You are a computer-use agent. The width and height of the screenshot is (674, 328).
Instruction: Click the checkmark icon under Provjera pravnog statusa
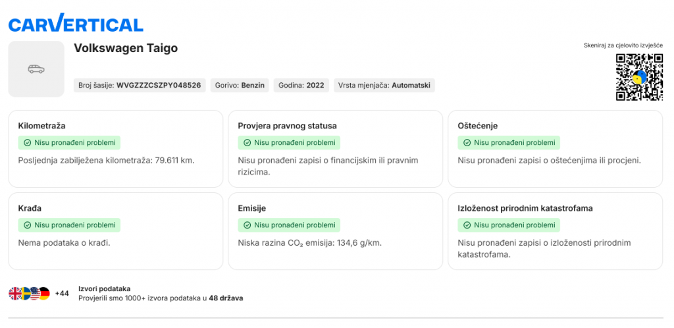click(x=247, y=142)
